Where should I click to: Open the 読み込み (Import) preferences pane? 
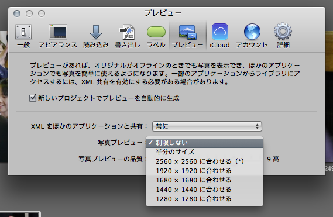coord(96,36)
